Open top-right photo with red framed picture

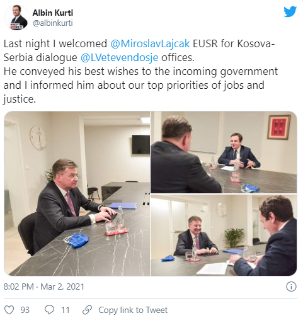point(224,152)
